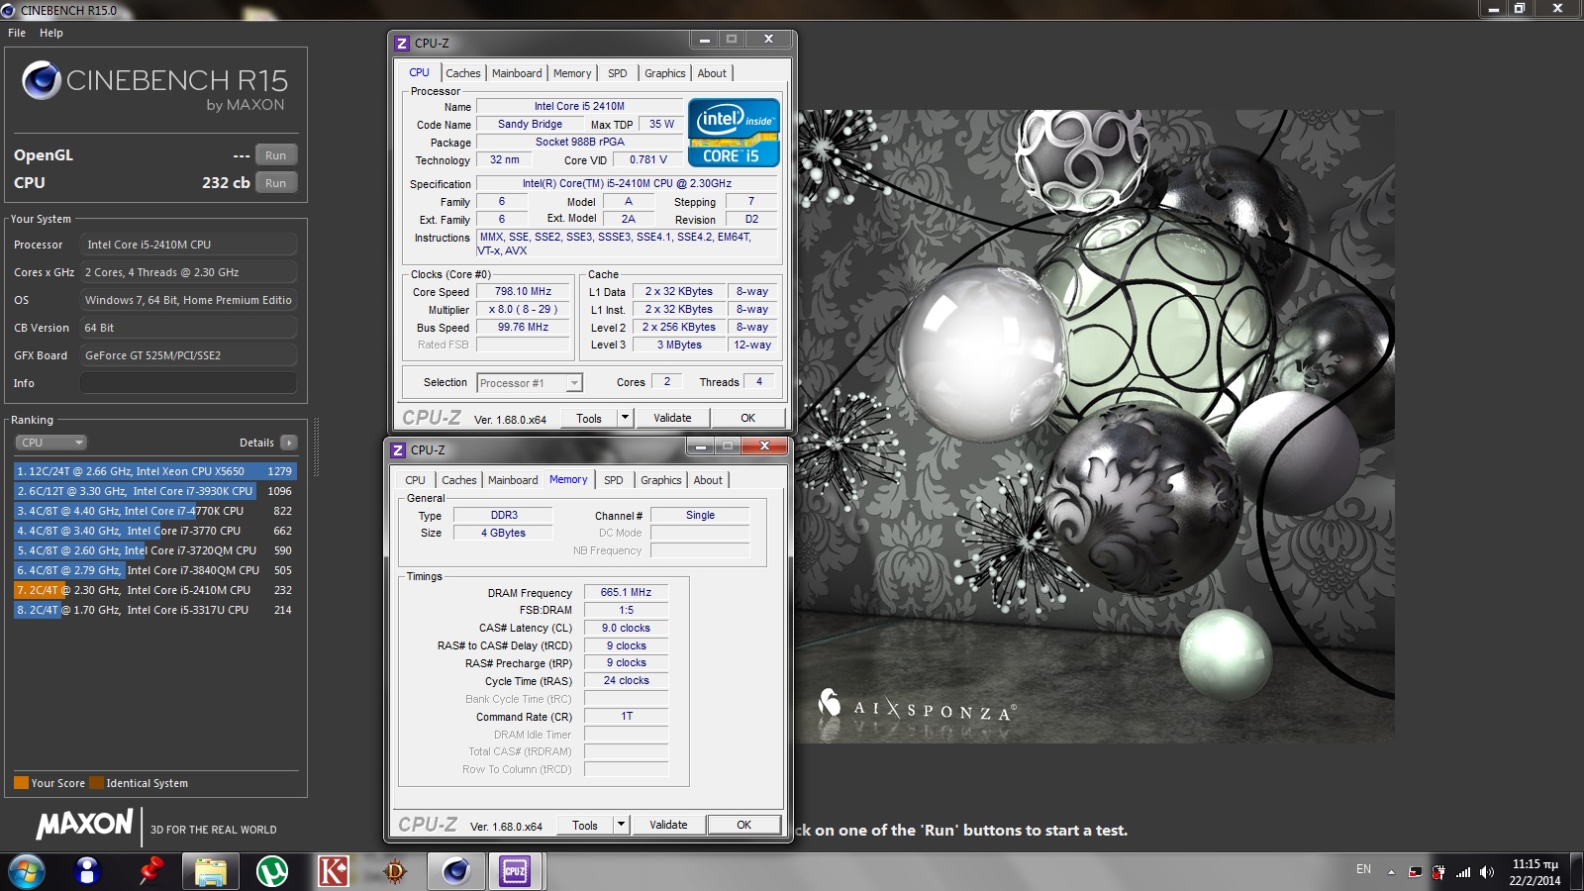Switch to CPU tab in lower CPU-Z
Image resolution: width=1584 pixels, height=891 pixels.
(415, 480)
